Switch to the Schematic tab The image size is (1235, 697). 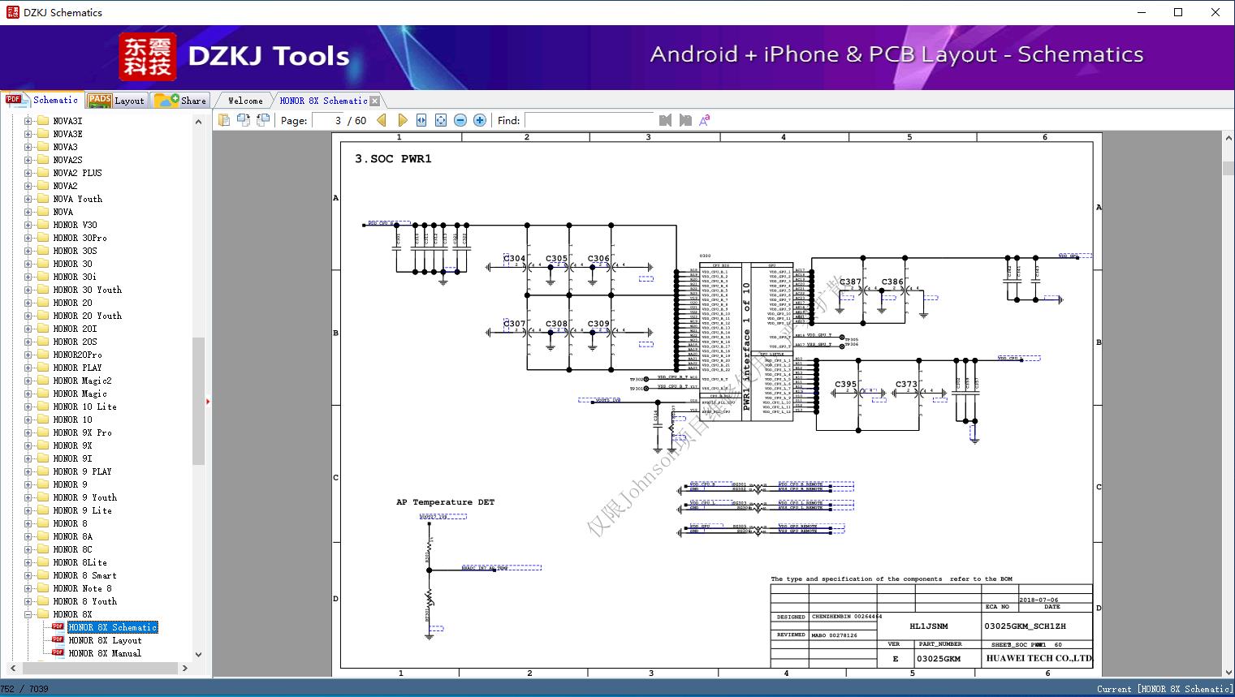(x=42, y=100)
